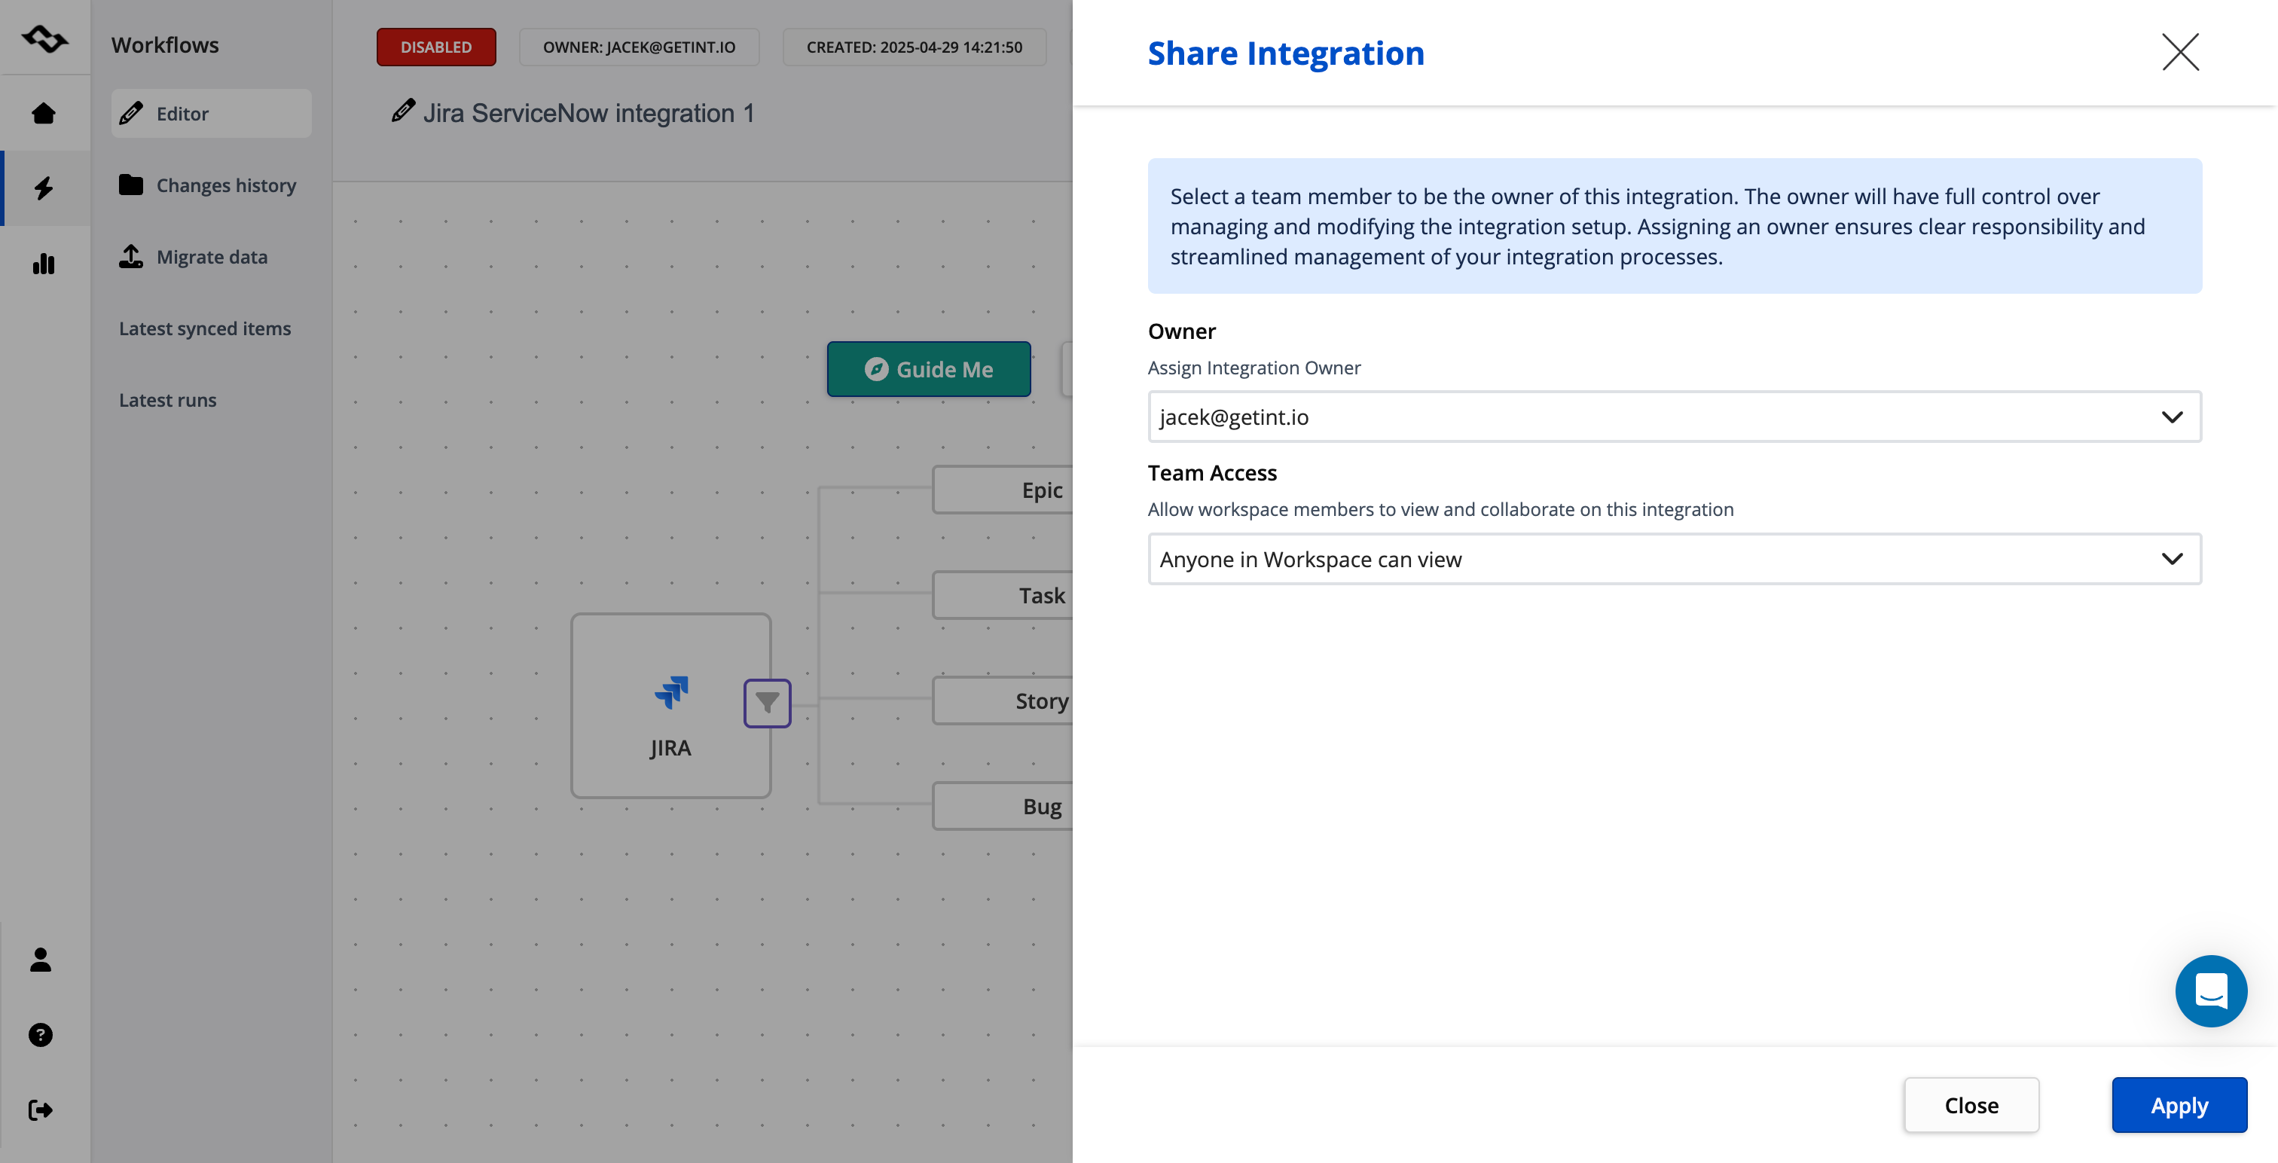Viewport: 2278px width, 1163px height.
Task: Open the Home sidebar icon
Action: click(x=44, y=113)
